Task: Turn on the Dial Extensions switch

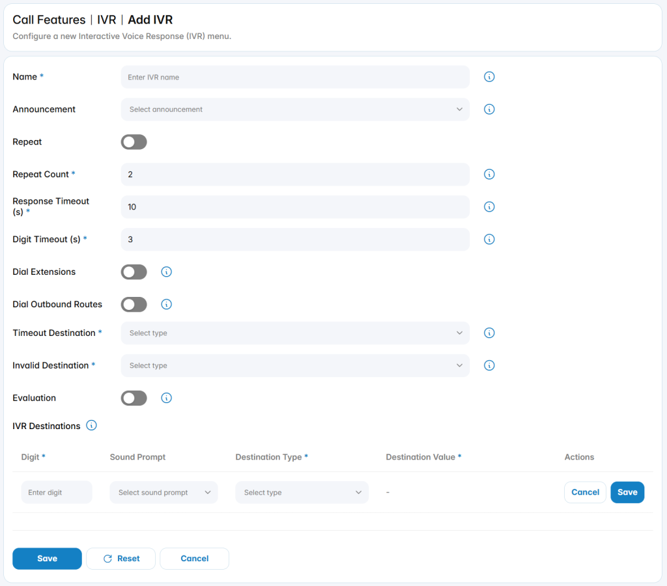Action: tap(134, 272)
